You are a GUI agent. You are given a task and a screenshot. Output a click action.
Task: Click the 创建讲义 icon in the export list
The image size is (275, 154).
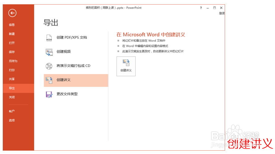pyautogui.click(x=49, y=80)
